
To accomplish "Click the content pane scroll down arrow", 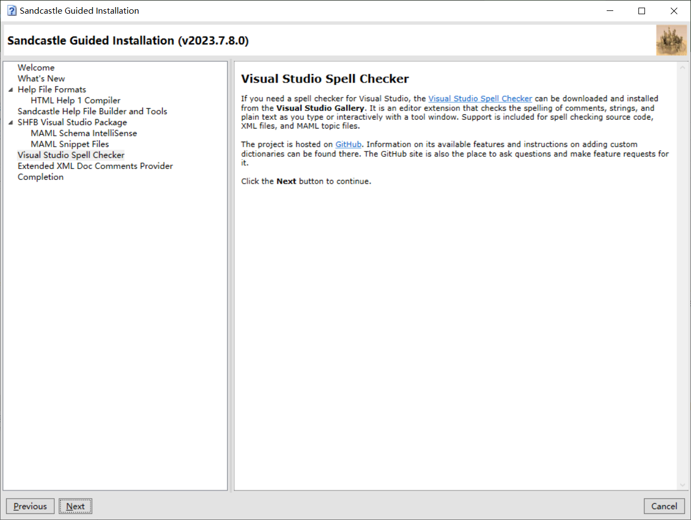I will [682, 484].
